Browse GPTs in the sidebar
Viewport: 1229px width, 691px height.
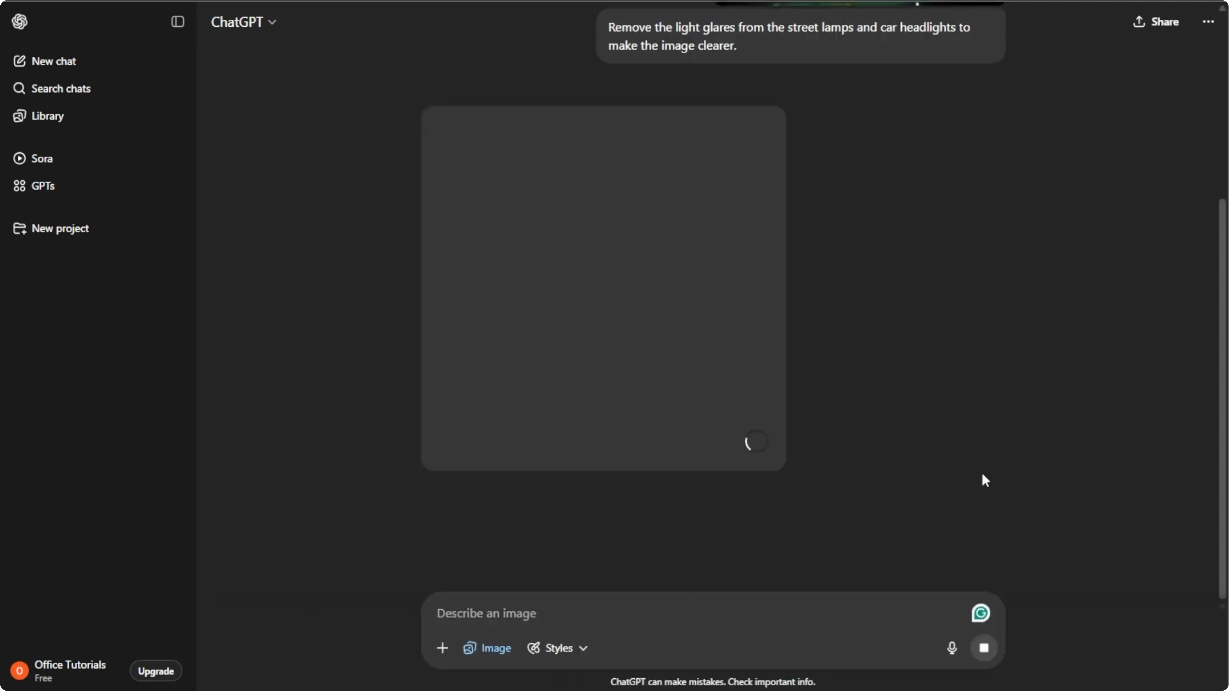pos(33,186)
